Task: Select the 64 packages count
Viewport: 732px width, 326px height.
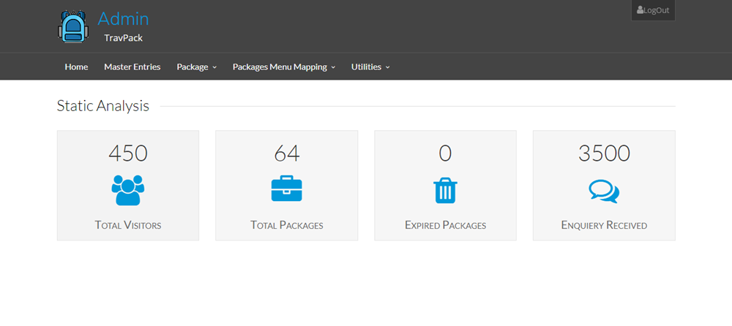Action: pyautogui.click(x=286, y=153)
